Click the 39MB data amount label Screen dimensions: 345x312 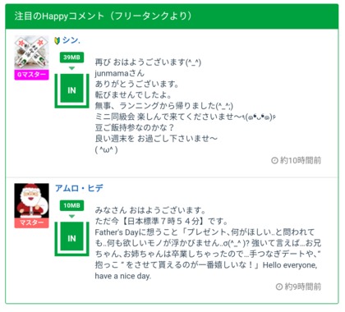pos(71,57)
